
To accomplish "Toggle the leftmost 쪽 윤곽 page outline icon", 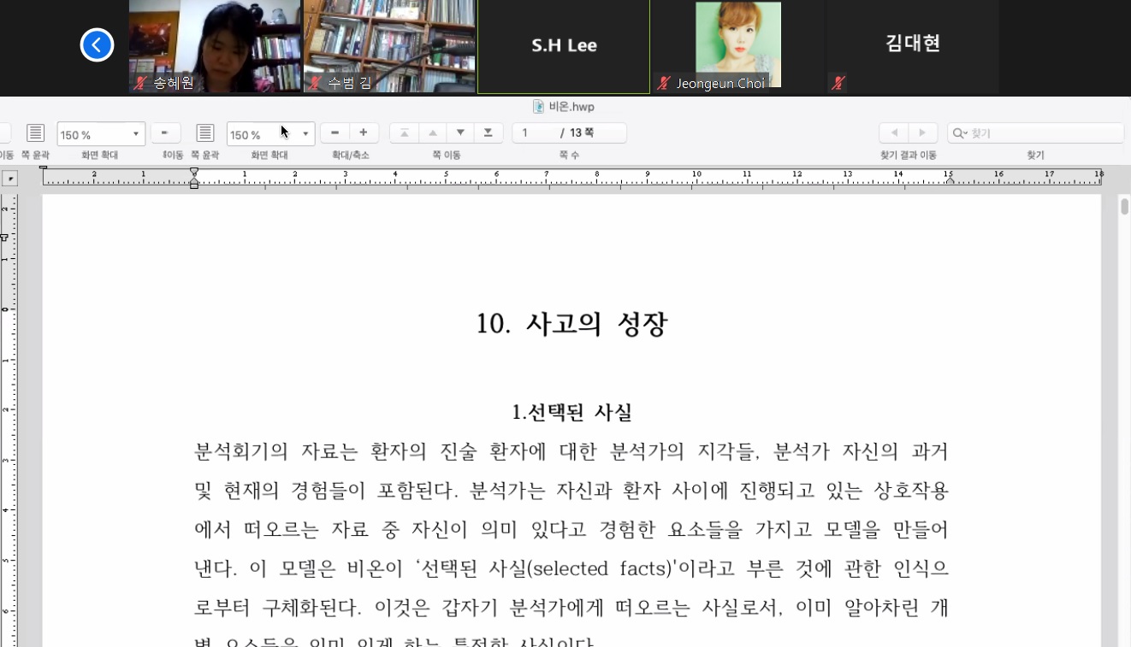I will (x=35, y=132).
